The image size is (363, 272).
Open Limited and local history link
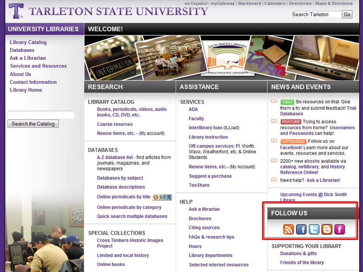point(123,255)
